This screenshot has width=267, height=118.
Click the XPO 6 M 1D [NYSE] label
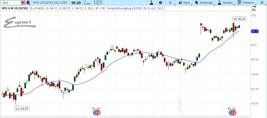15,8
